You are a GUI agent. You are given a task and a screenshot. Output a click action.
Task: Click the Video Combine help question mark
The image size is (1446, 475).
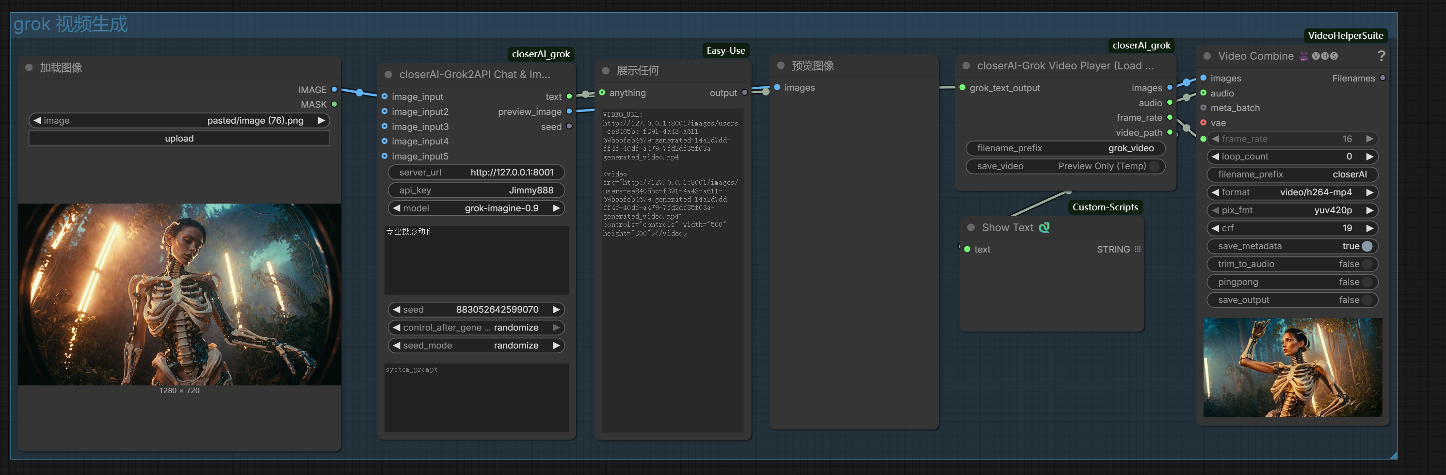tap(1381, 56)
